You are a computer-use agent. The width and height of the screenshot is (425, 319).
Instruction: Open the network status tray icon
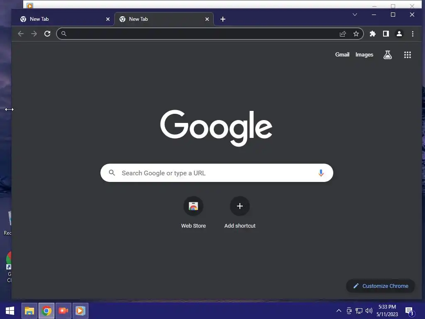coord(359,311)
